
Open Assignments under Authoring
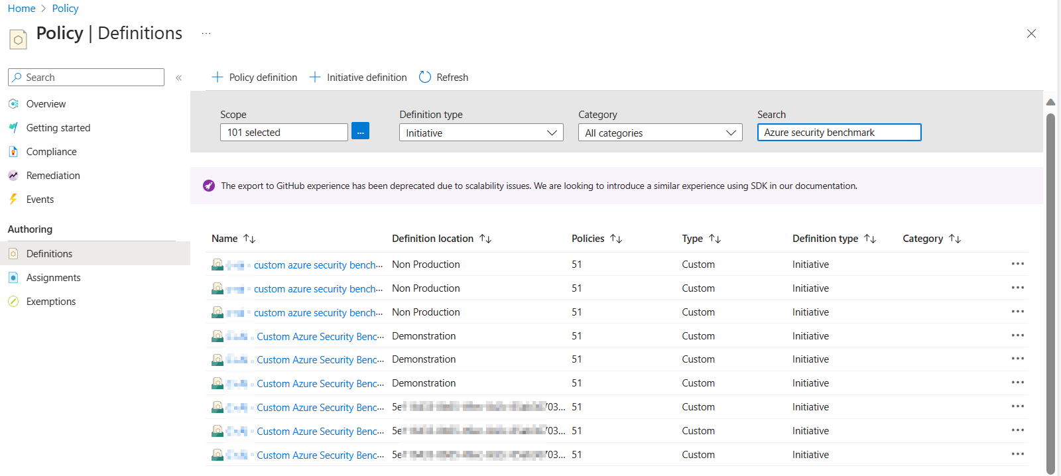pos(54,278)
